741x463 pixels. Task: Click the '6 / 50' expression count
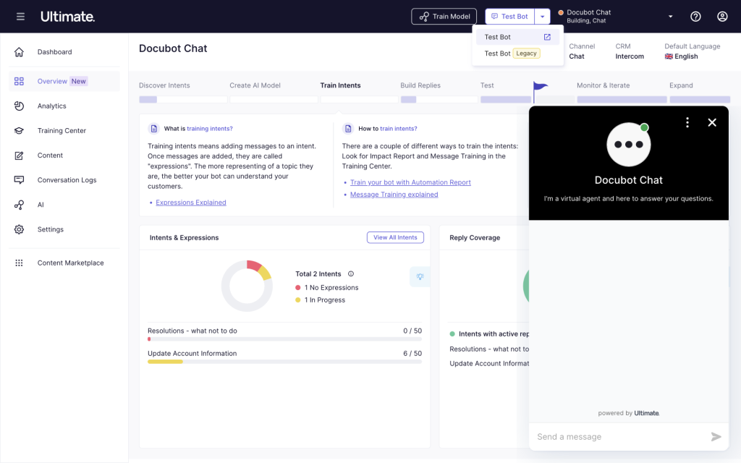pos(412,353)
